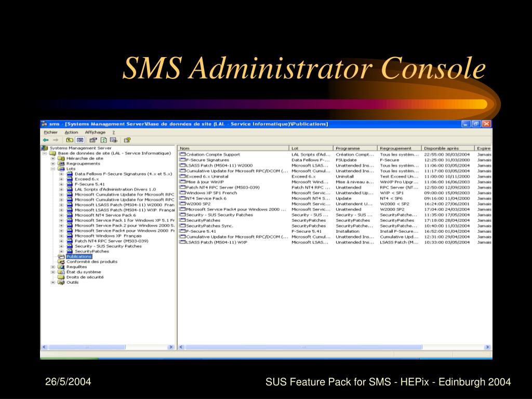Expand the Requêtes node
Screen dimensions: 532x399
[53, 267]
